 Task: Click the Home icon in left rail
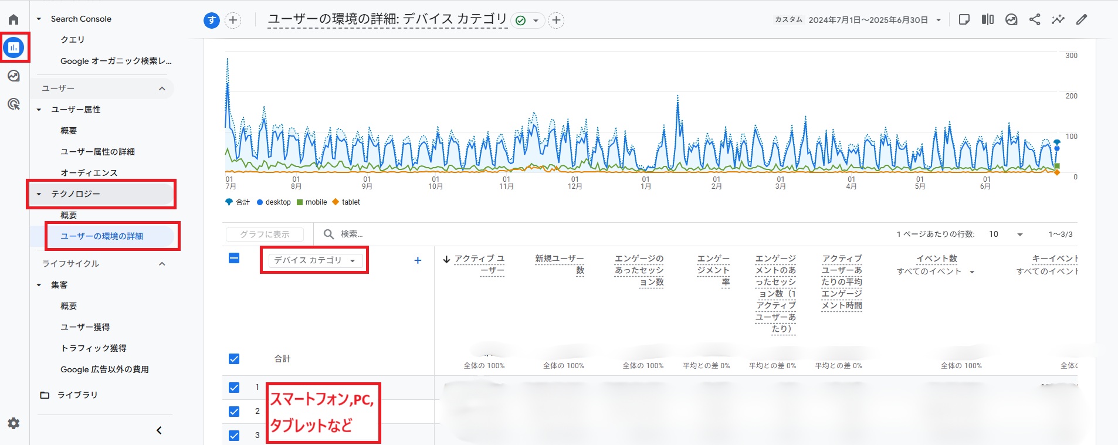click(x=13, y=19)
